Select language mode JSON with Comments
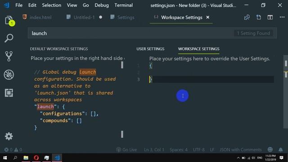 pos(240,150)
